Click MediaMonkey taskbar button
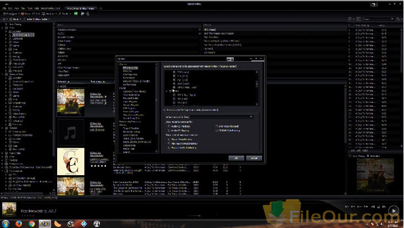Image resolution: width=404 pixels, height=228 pixels. point(45,224)
